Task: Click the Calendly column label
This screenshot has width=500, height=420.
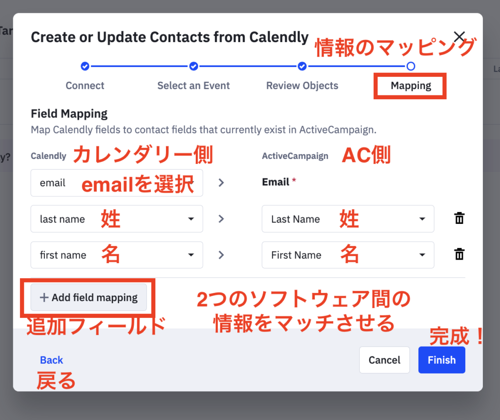Action: [48, 156]
